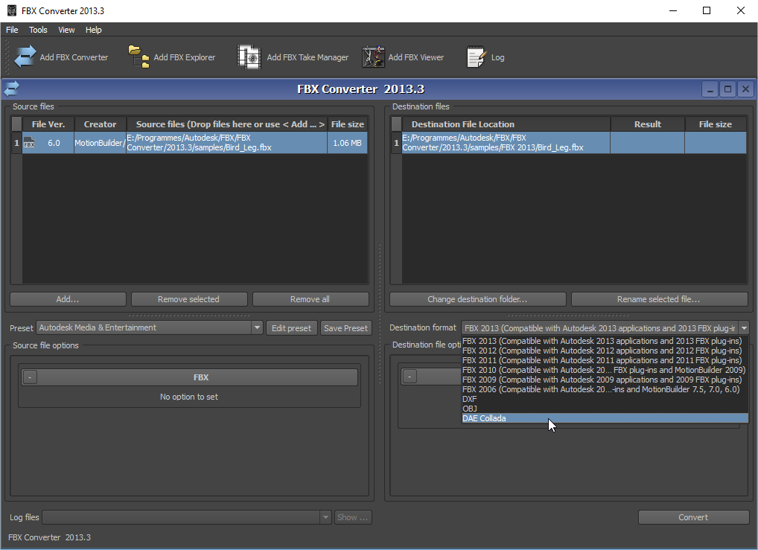The image size is (758, 550).
Task: Click the FBX Converter app icon in title bar
Action: [x=12, y=10]
